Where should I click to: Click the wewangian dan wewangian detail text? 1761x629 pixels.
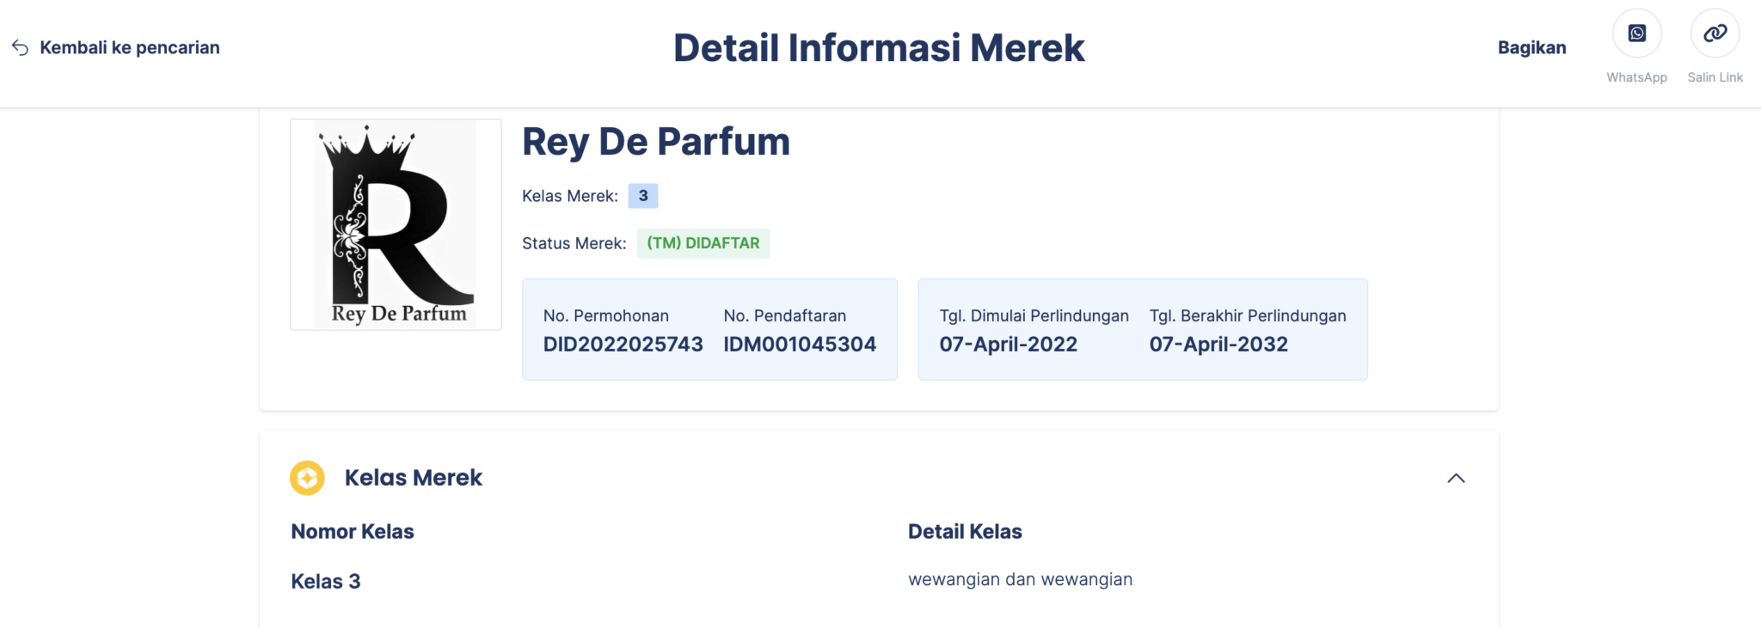click(x=1020, y=579)
